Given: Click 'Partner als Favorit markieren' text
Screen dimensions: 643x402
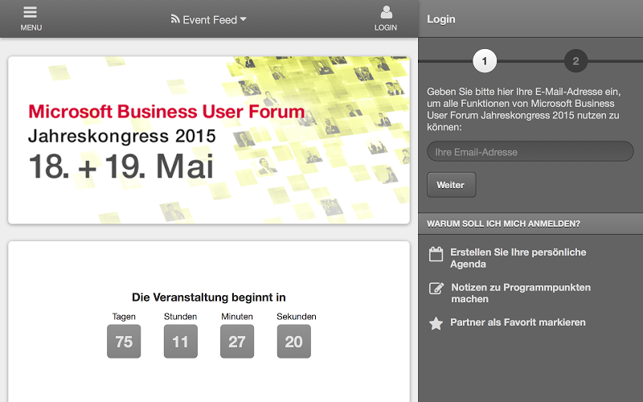Looking at the screenshot, I should (x=518, y=322).
